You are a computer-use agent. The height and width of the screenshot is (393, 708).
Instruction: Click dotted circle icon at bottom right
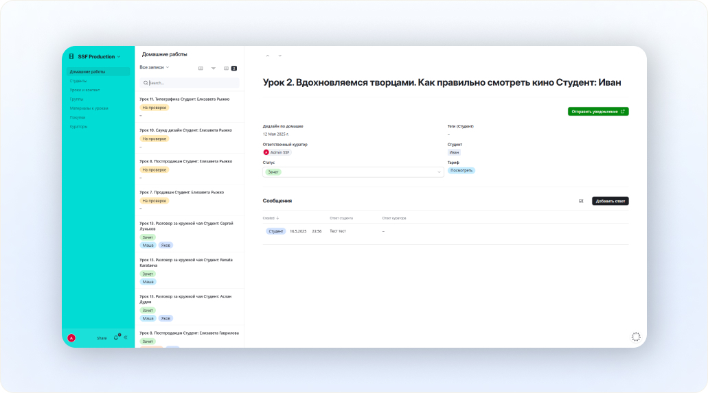point(636,337)
